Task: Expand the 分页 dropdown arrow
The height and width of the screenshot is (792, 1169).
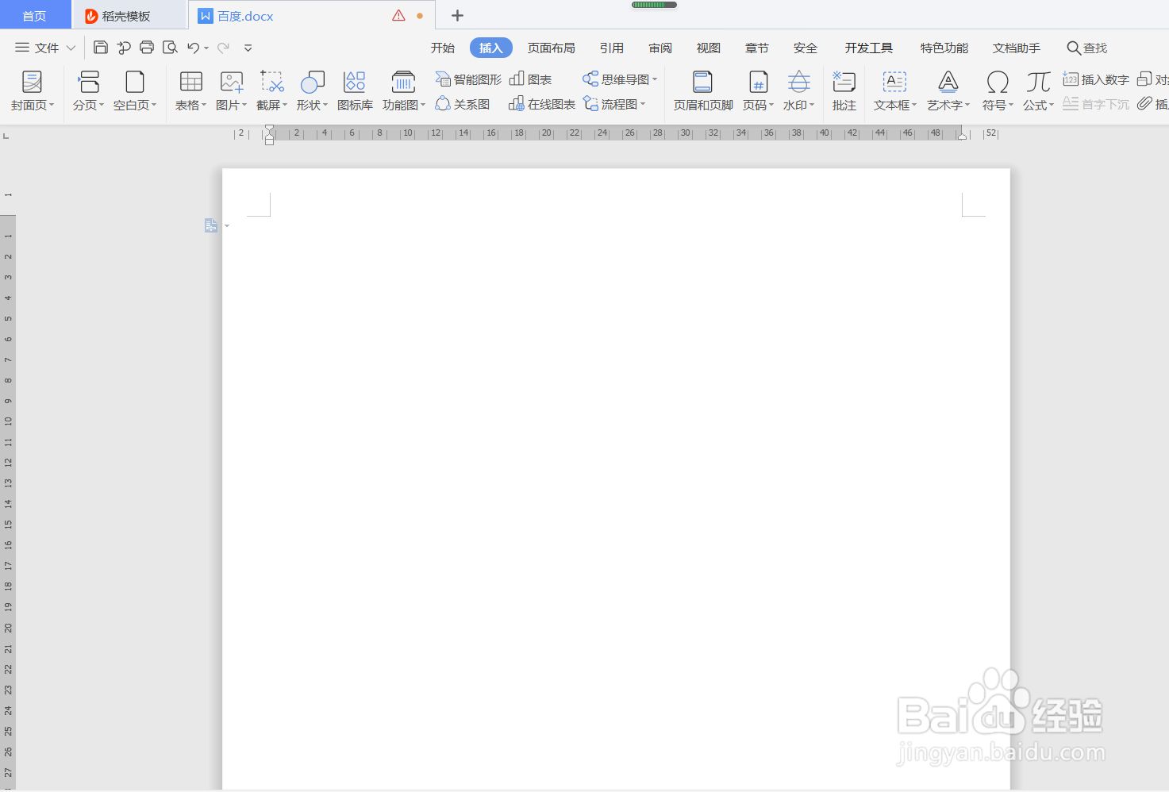Action: point(102,105)
